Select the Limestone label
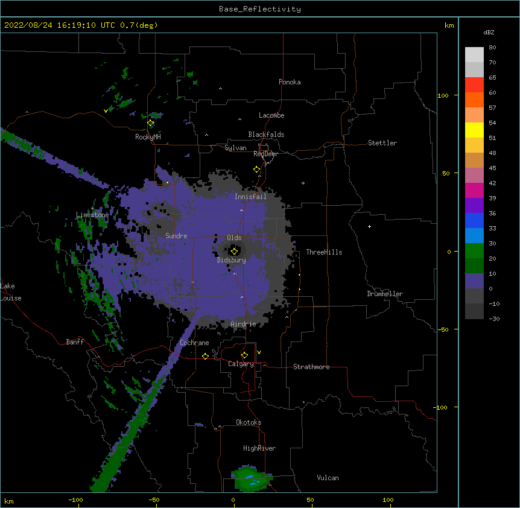520x508 pixels. point(92,215)
